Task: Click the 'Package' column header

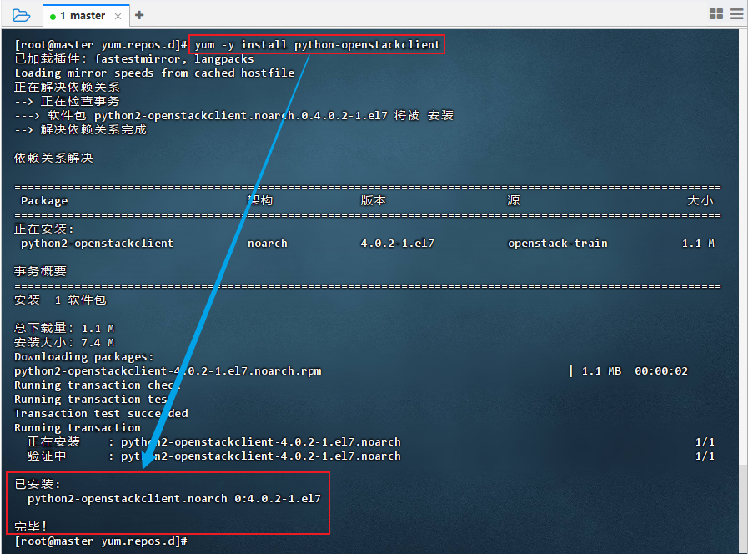Action: pos(44,201)
